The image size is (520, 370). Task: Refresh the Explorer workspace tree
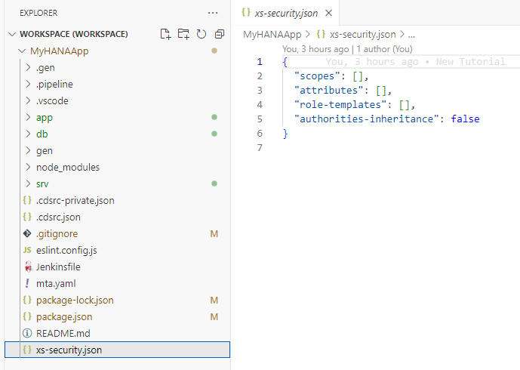coord(202,34)
